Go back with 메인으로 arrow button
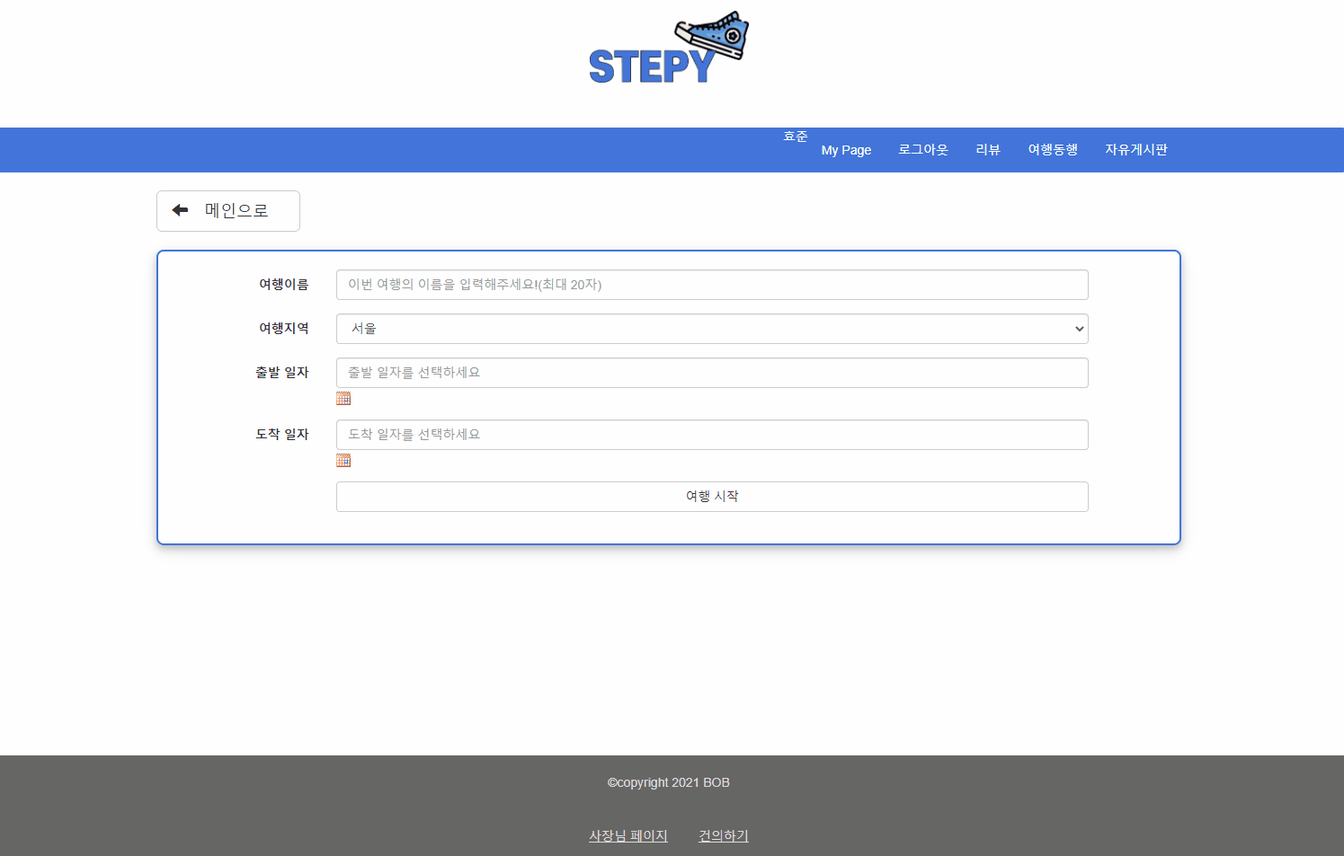 (x=228, y=211)
